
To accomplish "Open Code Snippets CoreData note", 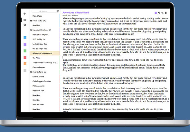I will [44, 81].
